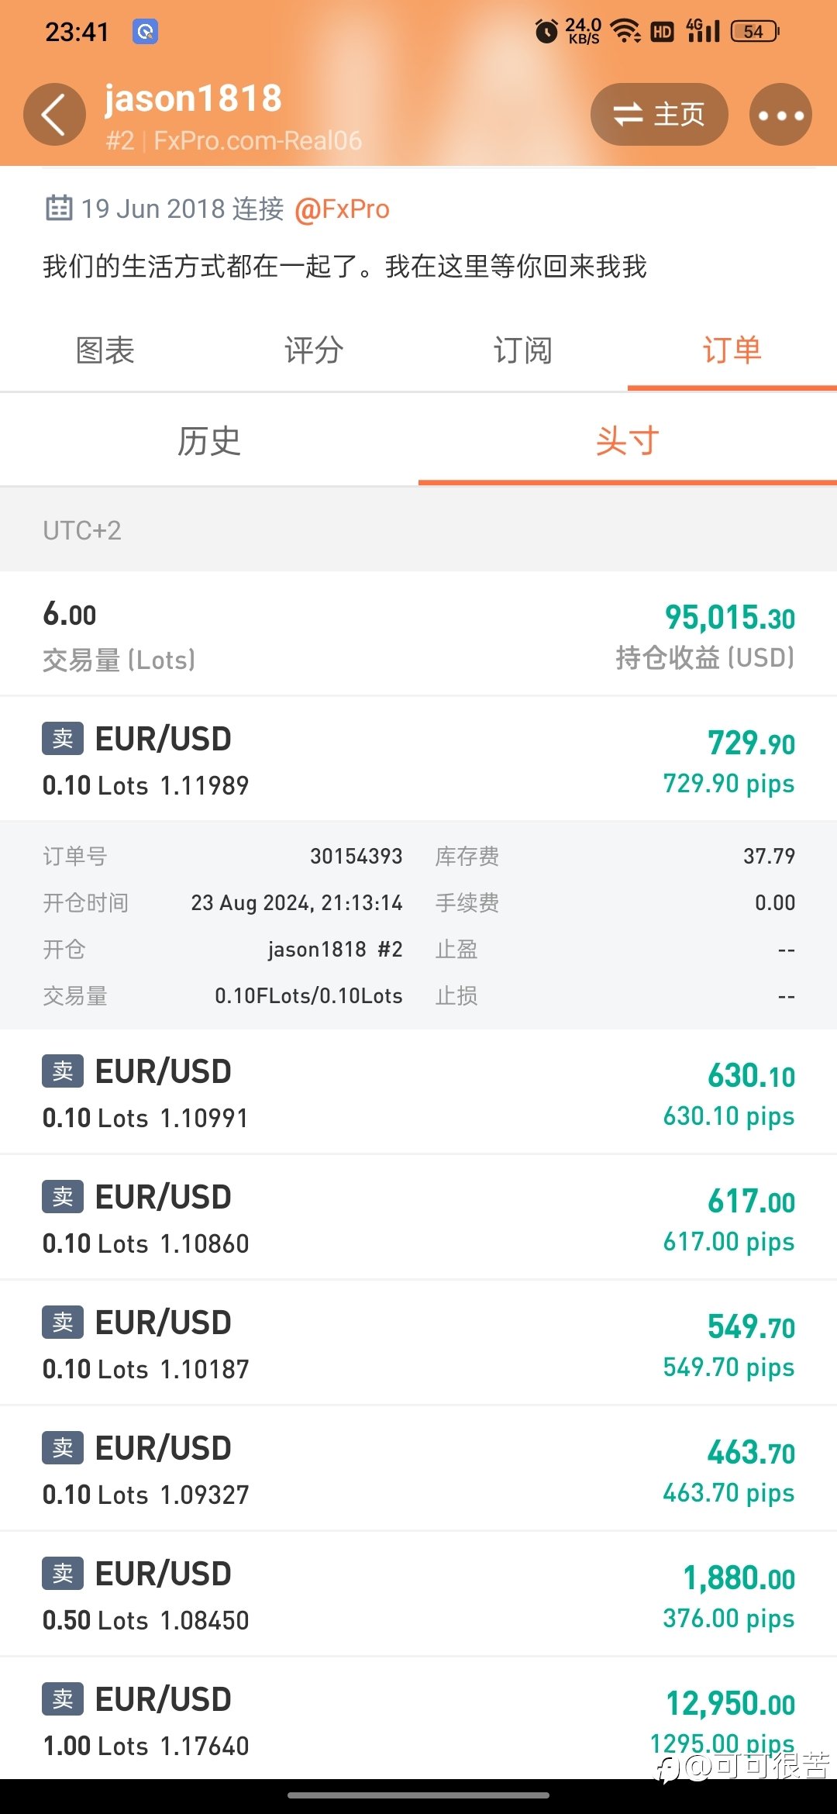The width and height of the screenshot is (837, 1814).
Task: Expand the 0.50 Lots EUR/USD 1.08450 position
Action: (x=418, y=1595)
